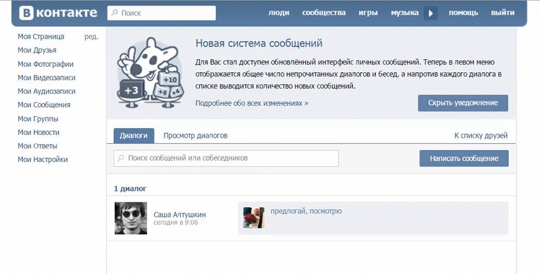Viewport: 540px width, 274px height.
Task: Open Саша Алтушкин's avatar photo
Action: tap(131, 218)
